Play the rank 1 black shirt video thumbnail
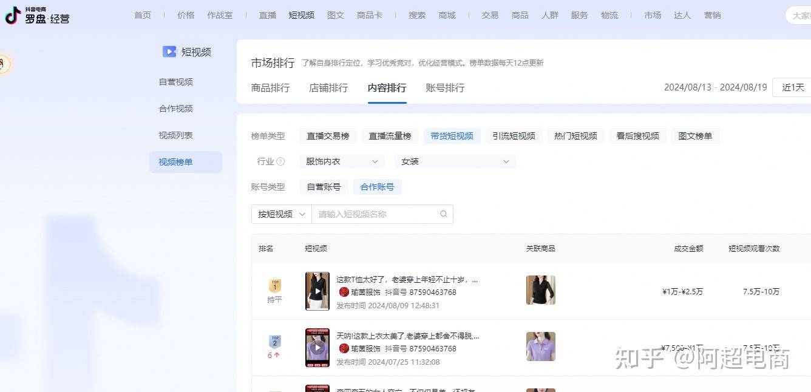 [317, 291]
